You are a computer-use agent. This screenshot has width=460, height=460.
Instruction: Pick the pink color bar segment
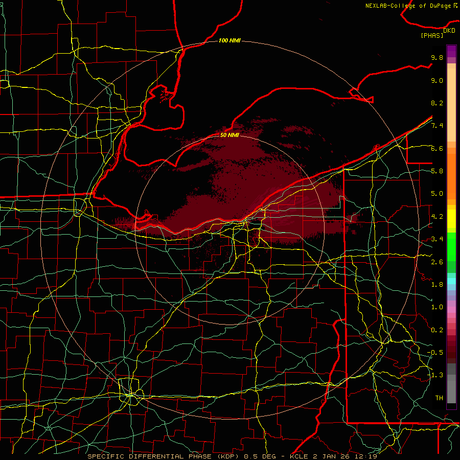pos(451,310)
